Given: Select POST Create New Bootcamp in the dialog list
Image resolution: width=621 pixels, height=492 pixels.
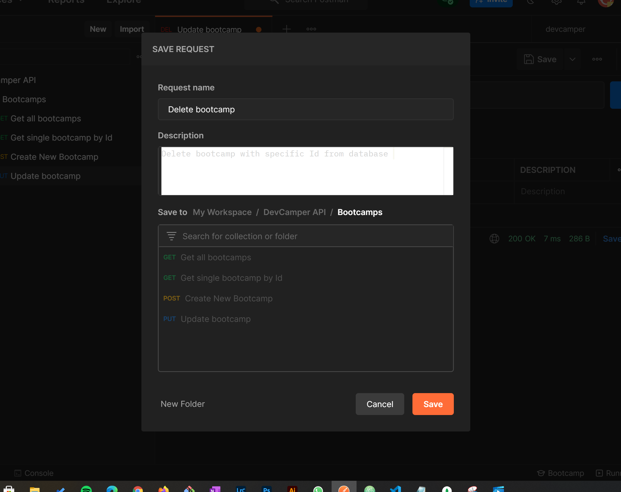Looking at the screenshot, I should (306, 299).
